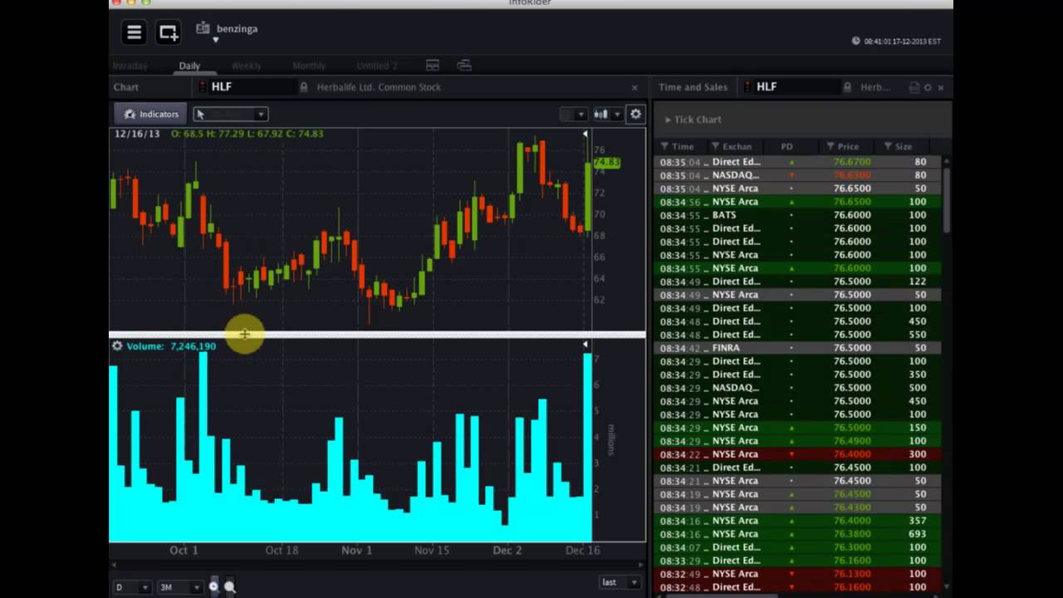1063x598 pixels.
Task: Click the 122 size cell
Action: pos(917,282)
